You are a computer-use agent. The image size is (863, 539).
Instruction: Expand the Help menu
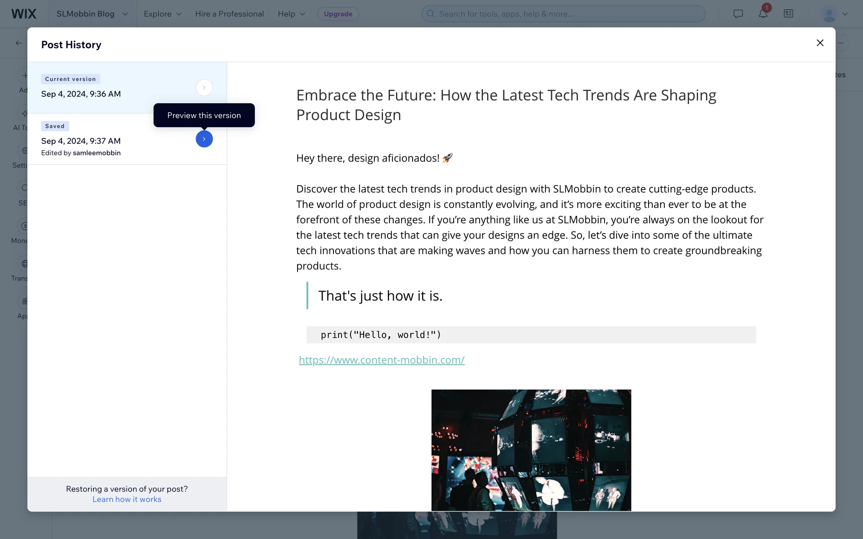(291, 14)
